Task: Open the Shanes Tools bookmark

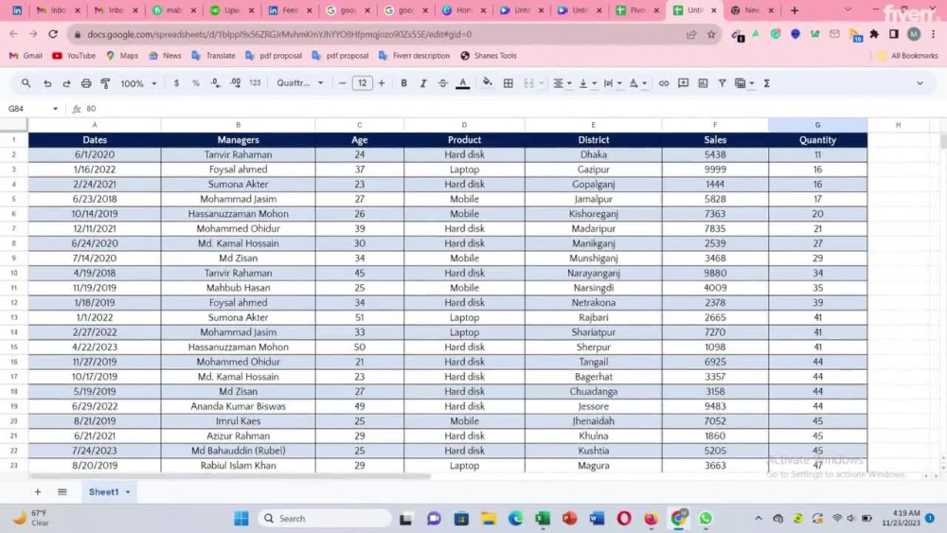Action: (489, 56)
